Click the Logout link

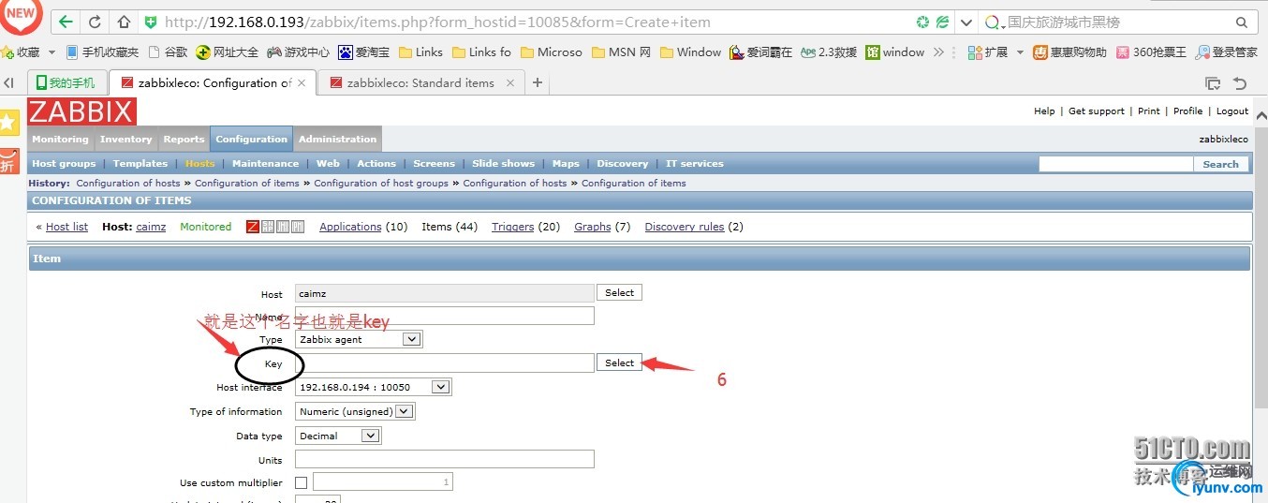click(1232, 111)
